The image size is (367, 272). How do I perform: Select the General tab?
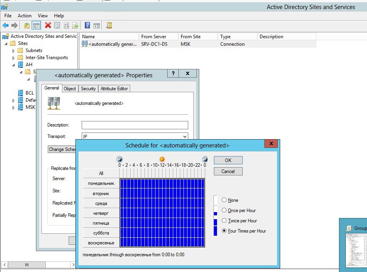[x=52, y=88]
